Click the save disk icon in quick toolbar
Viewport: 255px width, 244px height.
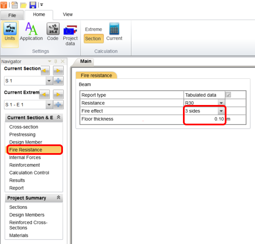[x=33, y=5]
